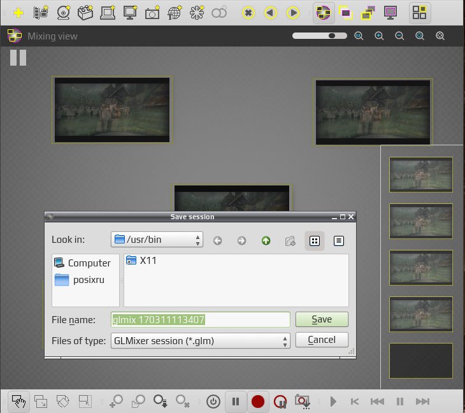465x413 pixels.
Task: Add a plugin brick source
Action: click(85, 13)
